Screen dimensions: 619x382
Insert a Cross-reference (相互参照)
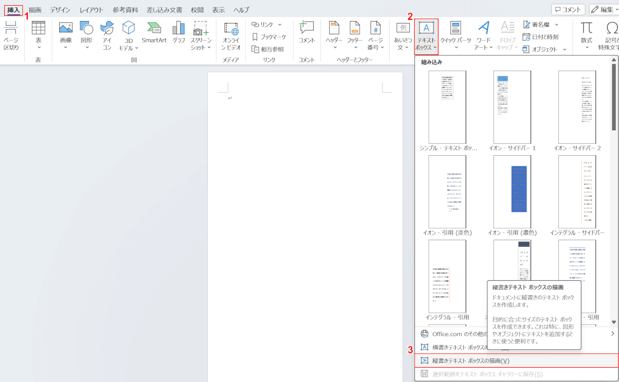(267, 49)
